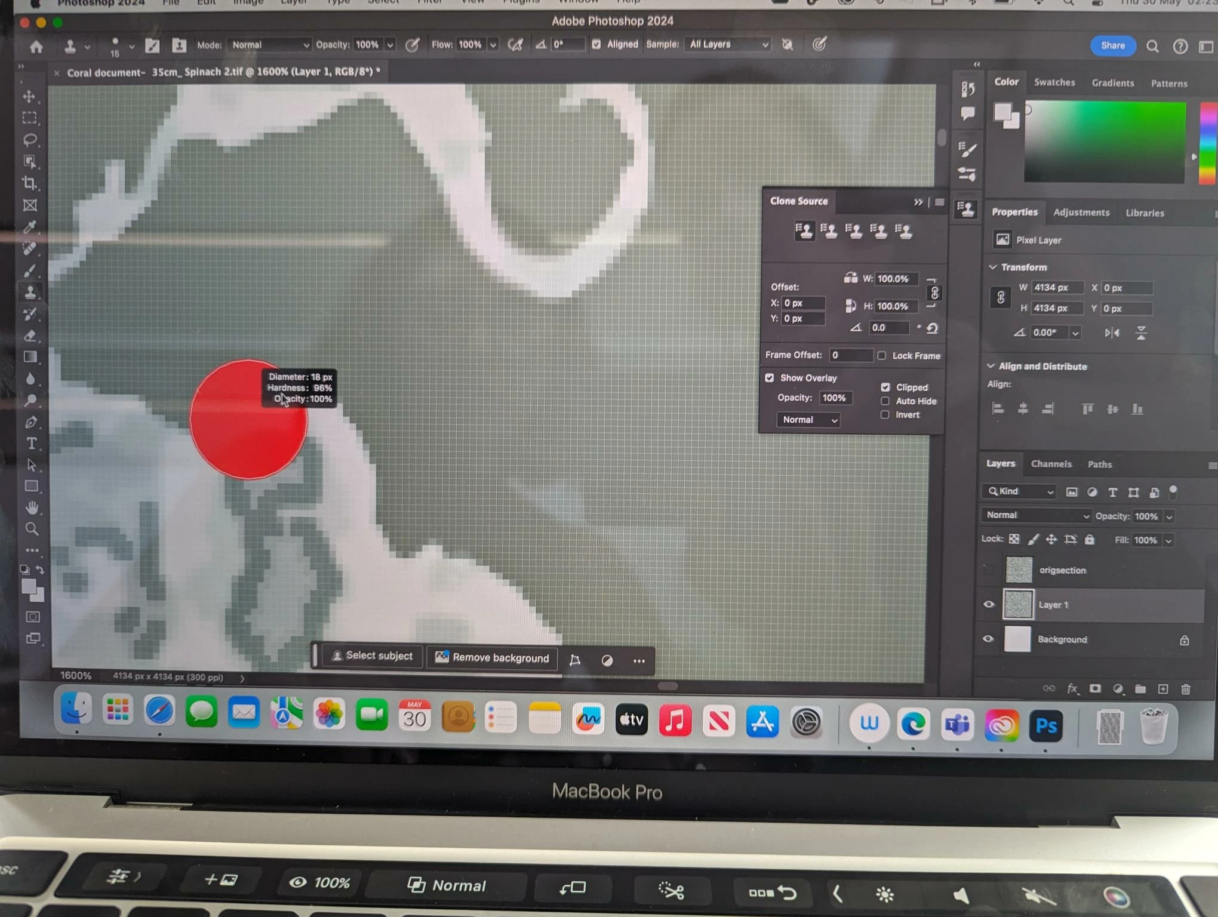The image size is (1218, 917).
Task: Select the Eraser tool
Action: (x=30, y=336)
